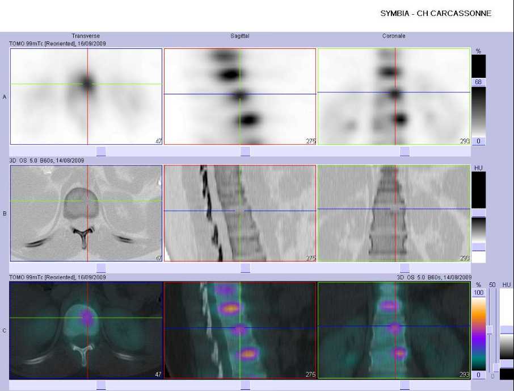Click the row C fused coronal image
Image resolution: width=514 pixels, height=391 pixels.
(x=394, y=330)
